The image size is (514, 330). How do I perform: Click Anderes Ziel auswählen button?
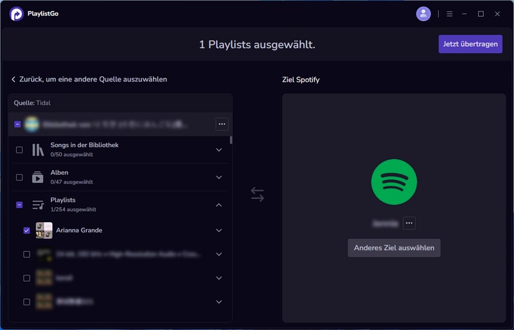[x=394, y=248]
